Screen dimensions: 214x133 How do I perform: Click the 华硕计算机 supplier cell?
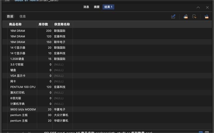pos(61,121)
